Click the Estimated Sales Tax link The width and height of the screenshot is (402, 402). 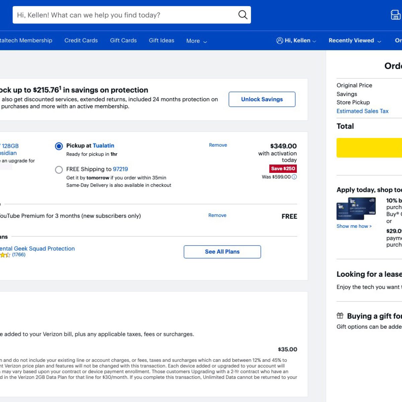coord(362,111)
